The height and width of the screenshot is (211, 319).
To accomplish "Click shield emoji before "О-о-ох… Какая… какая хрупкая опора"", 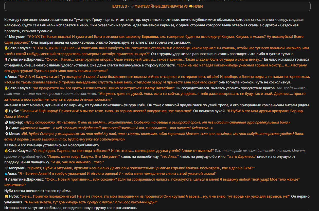I will tap(6, 59).
